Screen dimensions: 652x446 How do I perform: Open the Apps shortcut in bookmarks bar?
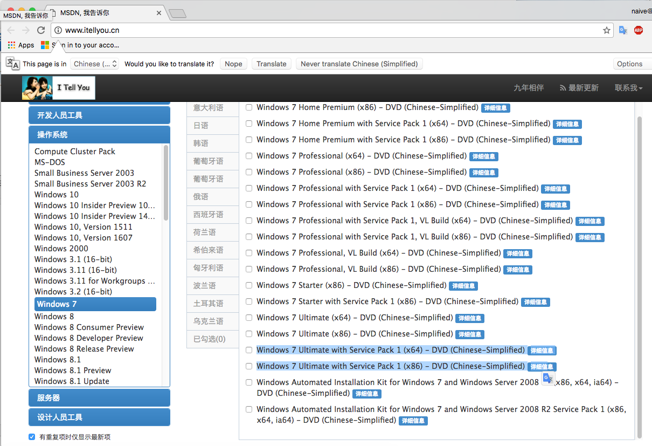pos(21,45)
